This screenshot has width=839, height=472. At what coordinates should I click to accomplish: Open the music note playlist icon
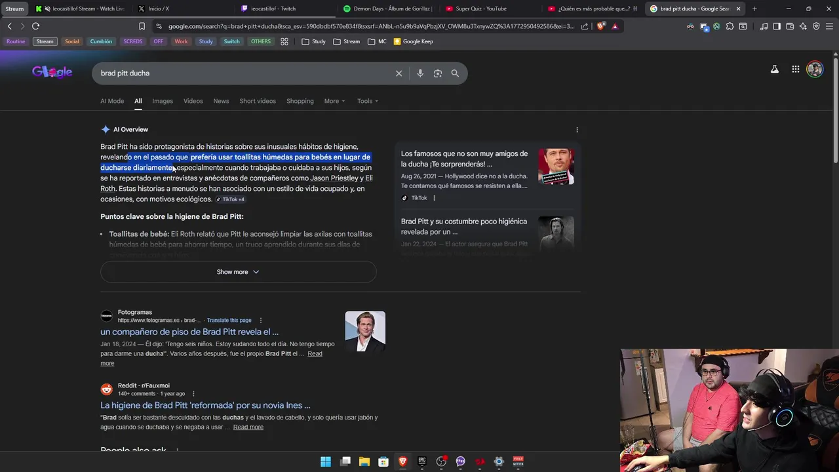coord(764,26)
